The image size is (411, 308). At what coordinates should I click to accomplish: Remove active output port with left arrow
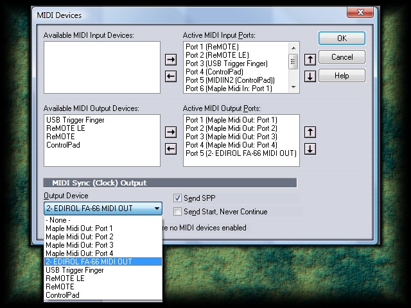pos(171,149)
